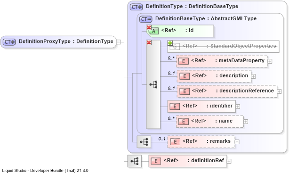Click the red X on id attribute

(149, 27)
